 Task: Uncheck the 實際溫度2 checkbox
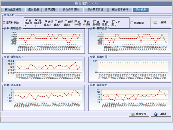coord(36,20)
